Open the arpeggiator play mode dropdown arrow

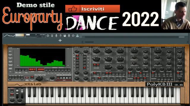(x=16, y=76)
